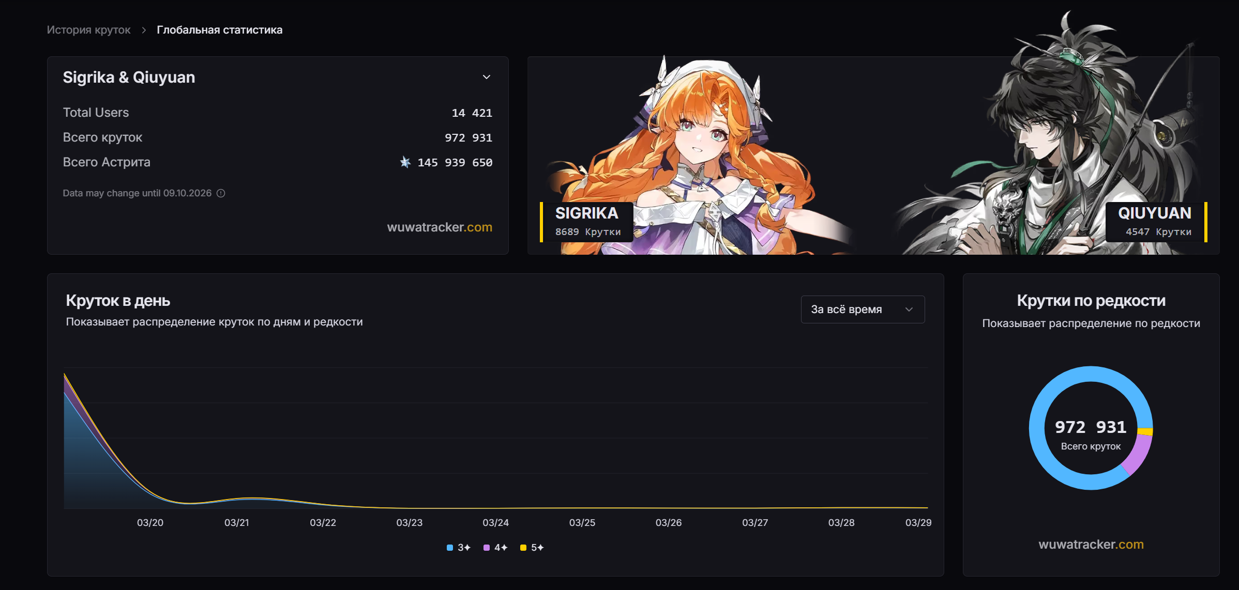Open wuwatracker.com link in stats card
The width and height of the screenshot is (1239, 590).
(440, 227)
